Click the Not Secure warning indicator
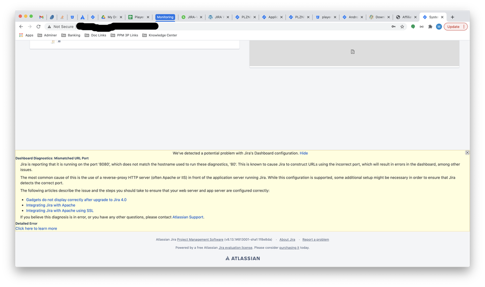This screenshot has width=485, height=287. (x=60, y=27)
